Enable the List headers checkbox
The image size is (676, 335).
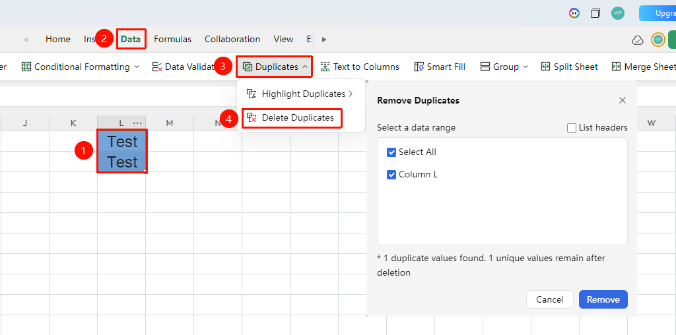(572, 128)
